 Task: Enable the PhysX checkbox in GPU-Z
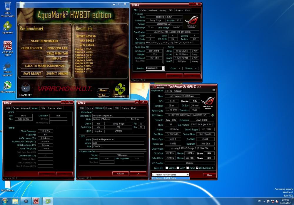[x=188, y=168]
